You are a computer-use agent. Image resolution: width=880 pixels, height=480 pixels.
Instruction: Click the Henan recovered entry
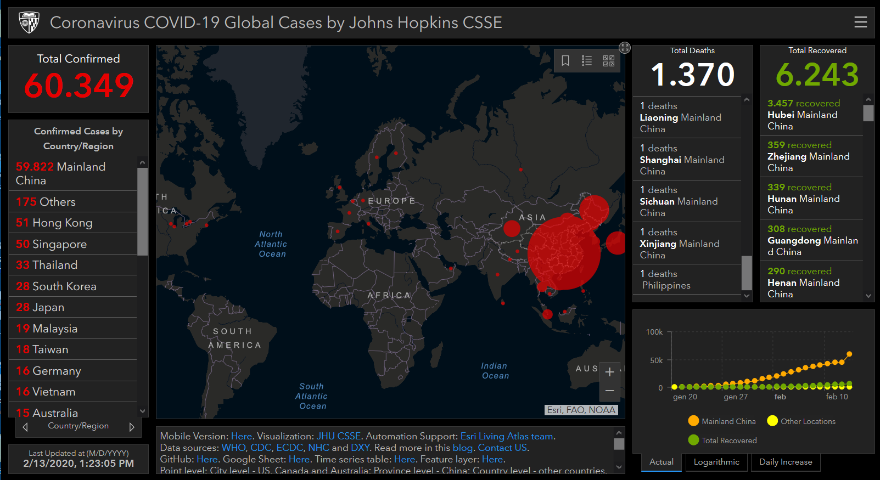coord(812,283)
